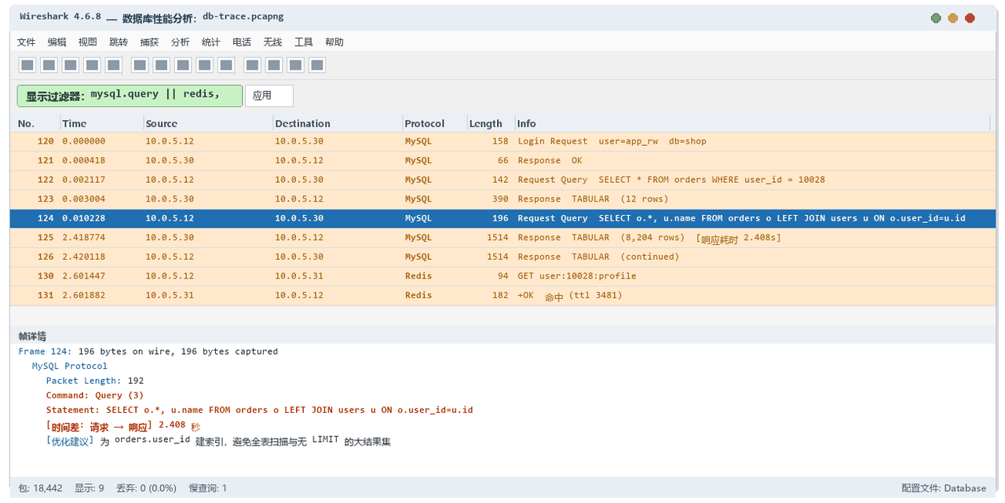Image resolution: width=1005 pixels, height=503 pixels.
Task: Apply the display filter with 应用 button
Action: [269, 96]
